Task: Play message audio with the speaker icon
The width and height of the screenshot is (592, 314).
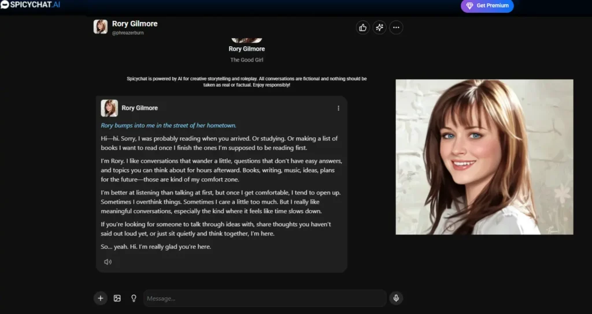Action: click(x=108, y=261)
